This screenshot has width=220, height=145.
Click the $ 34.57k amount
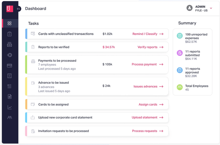(x=108, y=47)
